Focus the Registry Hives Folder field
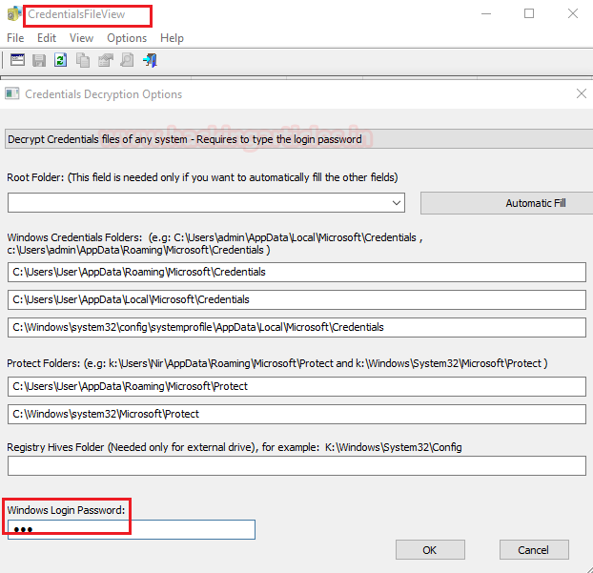This screenshot has height=573, width=593. click(296, 465)
